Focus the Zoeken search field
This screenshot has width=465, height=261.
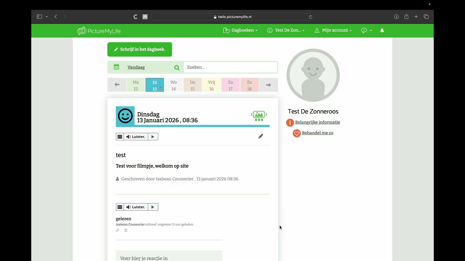click(230, 67)
